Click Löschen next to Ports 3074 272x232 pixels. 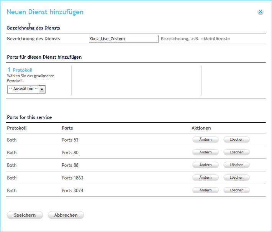click(236, 190)
